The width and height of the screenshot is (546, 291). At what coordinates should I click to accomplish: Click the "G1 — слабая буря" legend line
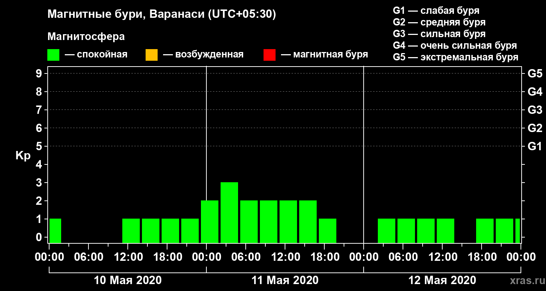tap(436, 10)
